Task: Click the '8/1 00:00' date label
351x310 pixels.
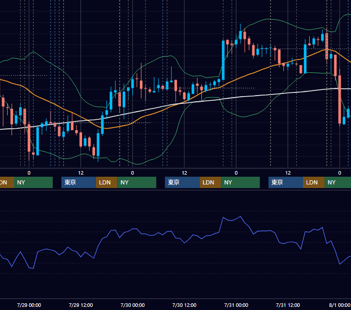Action: [x=340, y=305]
